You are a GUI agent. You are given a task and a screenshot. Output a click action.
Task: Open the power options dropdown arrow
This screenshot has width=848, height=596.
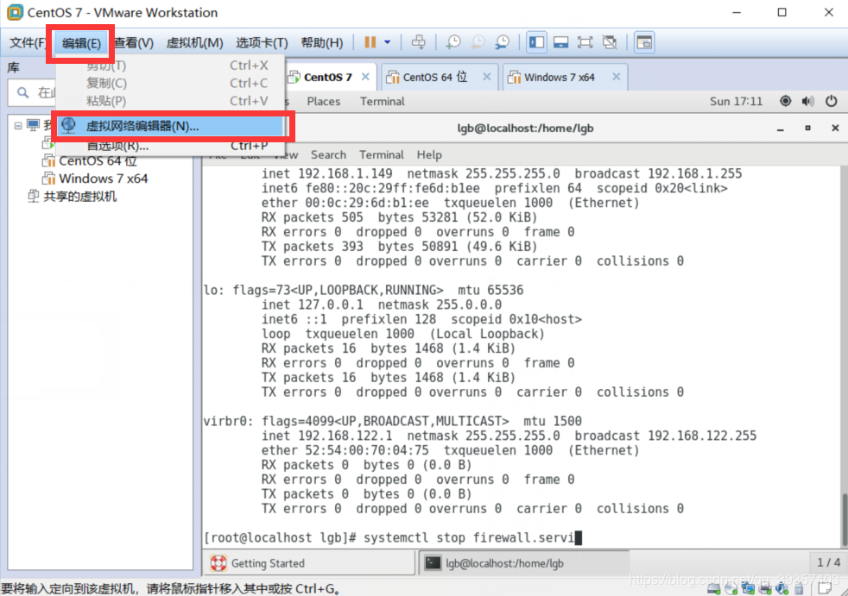[387, 42]
